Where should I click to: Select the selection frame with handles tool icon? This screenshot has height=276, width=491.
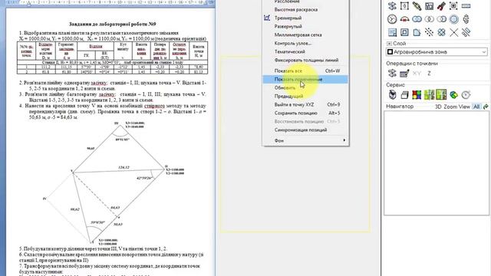[404, 6]
